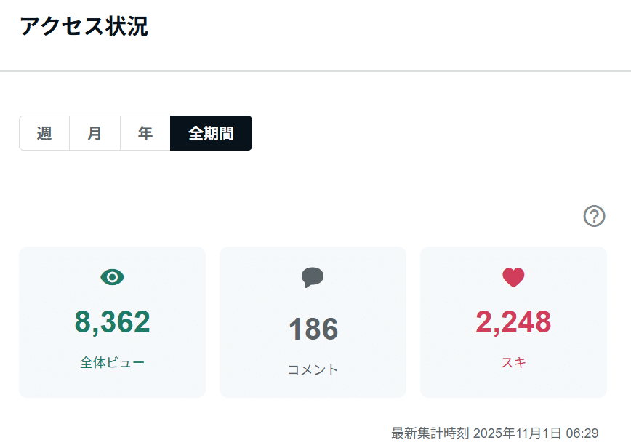The height and width of the screenshot is (448, 631).
Task: Switch to the 月 period tab
Action: 95,133
